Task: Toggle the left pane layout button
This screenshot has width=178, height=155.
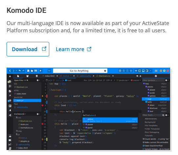Action: click(x=140, y=71)
